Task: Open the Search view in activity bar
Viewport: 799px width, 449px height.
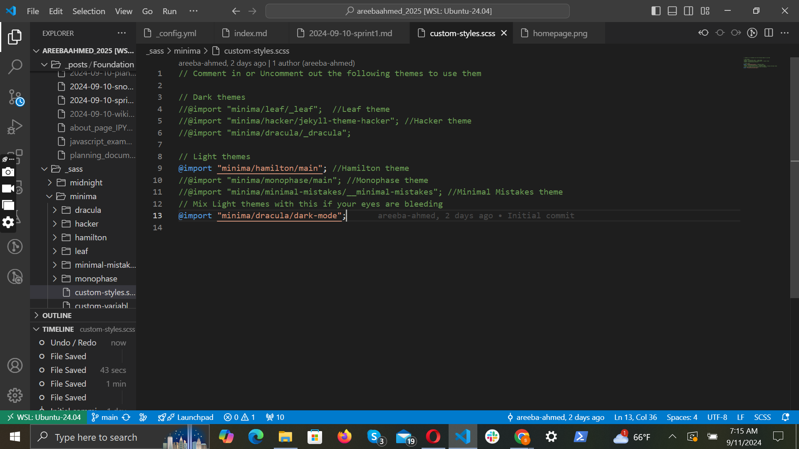Action: pyautogui.click(x=15, y=67)
